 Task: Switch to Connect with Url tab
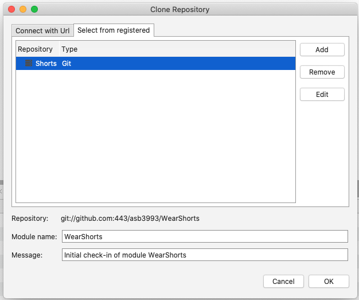click(x=42, y=30)
